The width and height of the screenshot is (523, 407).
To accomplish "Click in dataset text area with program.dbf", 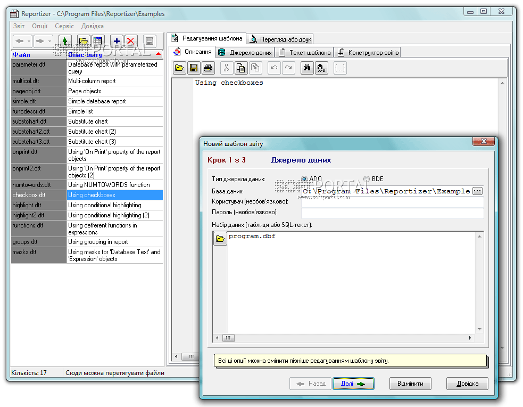I will (351, 282).
